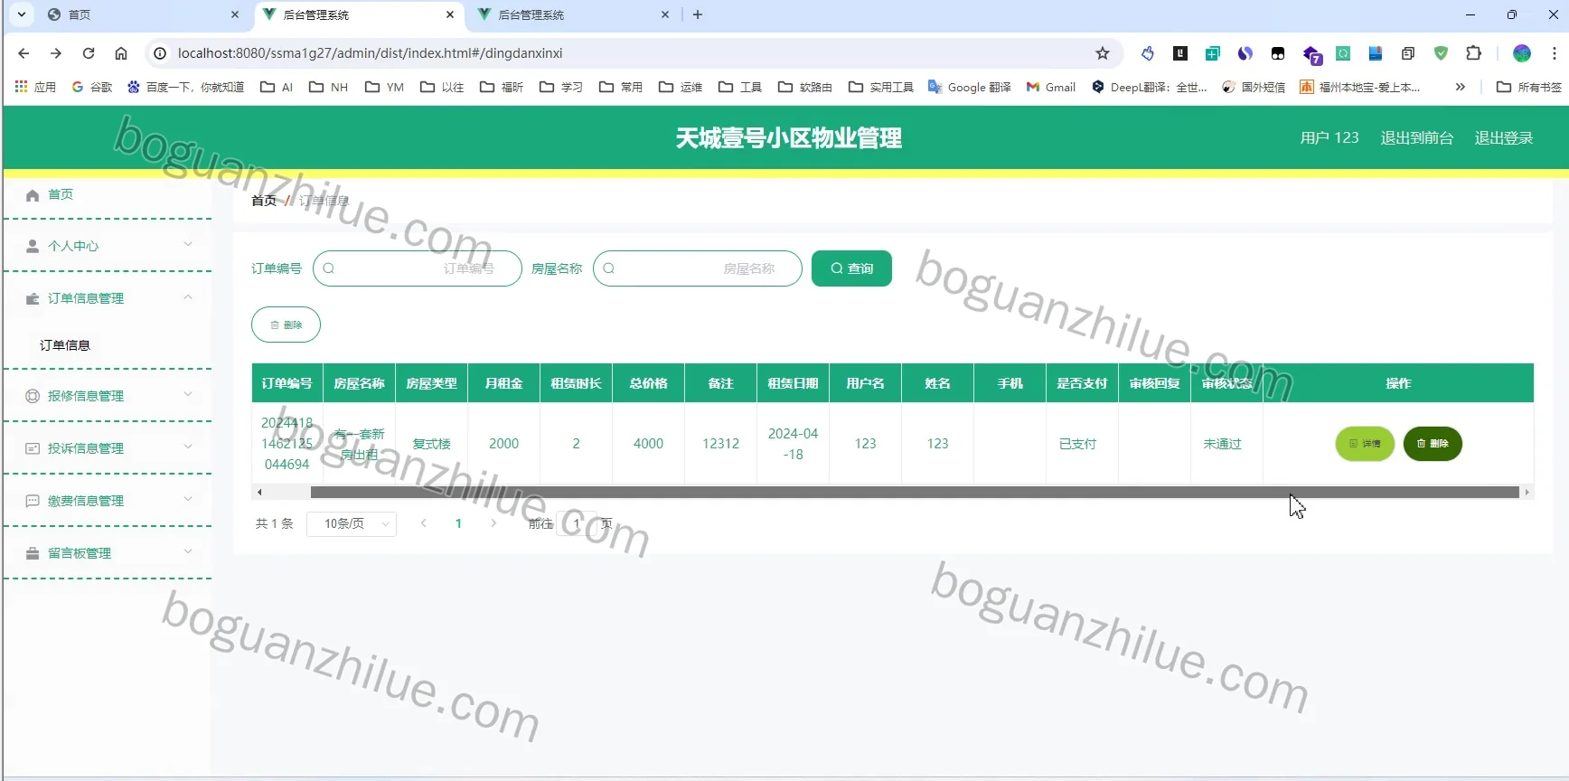Open 详情 for order 20244181462125044694
The height and width of the screenshot is (781, 1569).
[x=1365, y=444]
